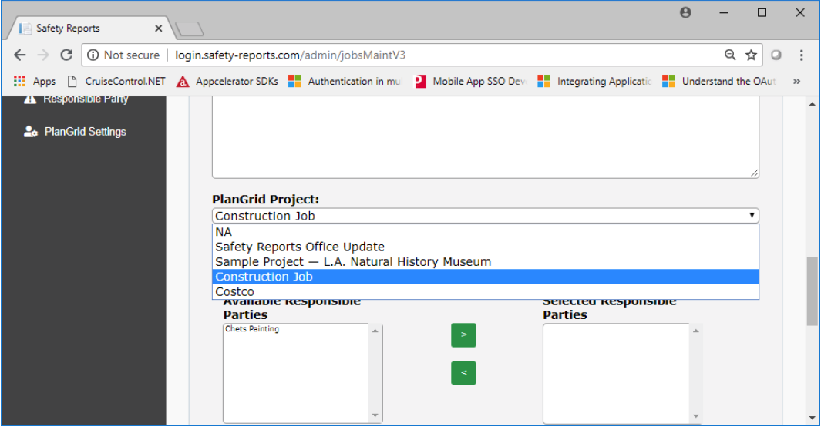Click the large notes text area
The width and height of the screenshot is (821, 427).
(486, 138)
